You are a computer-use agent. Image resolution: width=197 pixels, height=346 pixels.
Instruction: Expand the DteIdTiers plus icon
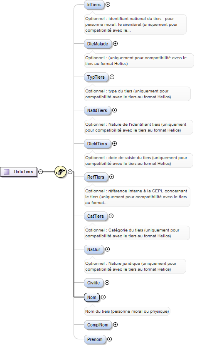click(114, 143)
